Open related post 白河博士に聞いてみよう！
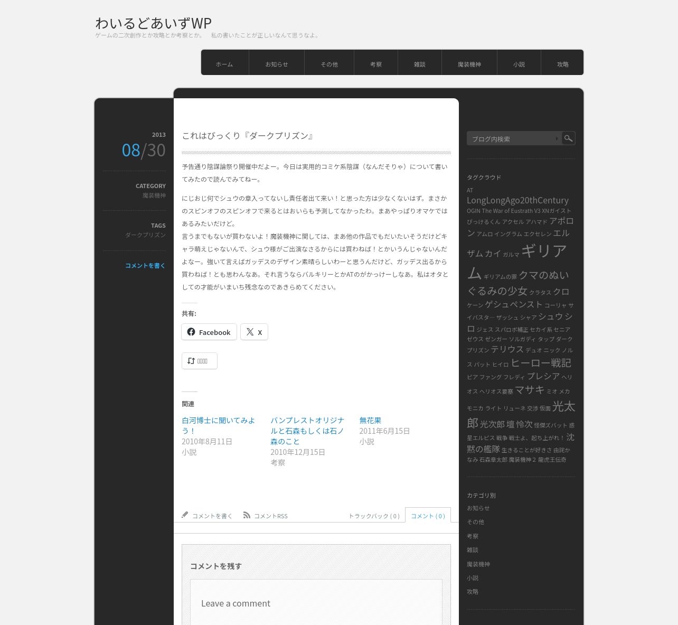678x625 pixels. tap(218, 425)
